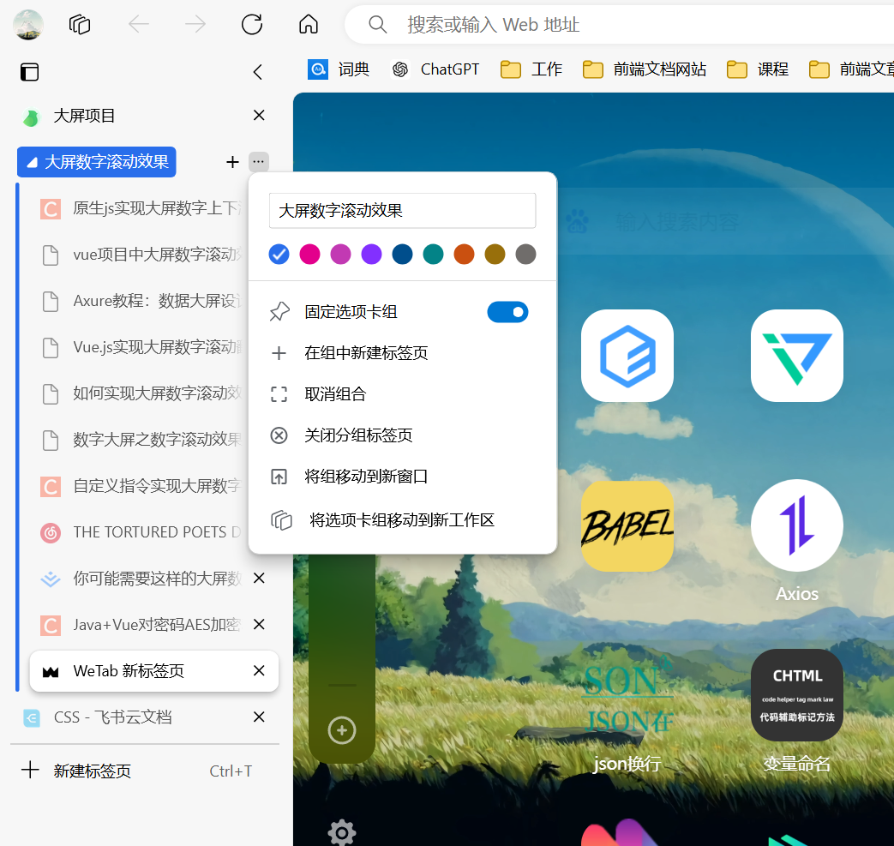Viewport: 894px width, 846px height.
Task: Open the Axios shortcut icon
Action: click(x=796, y=525)
